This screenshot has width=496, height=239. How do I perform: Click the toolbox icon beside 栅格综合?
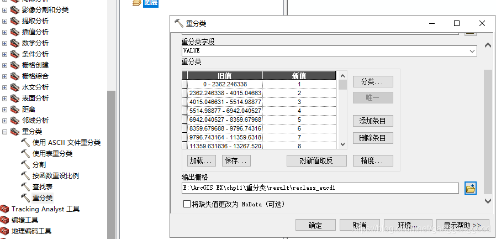[x=14, y=76]
